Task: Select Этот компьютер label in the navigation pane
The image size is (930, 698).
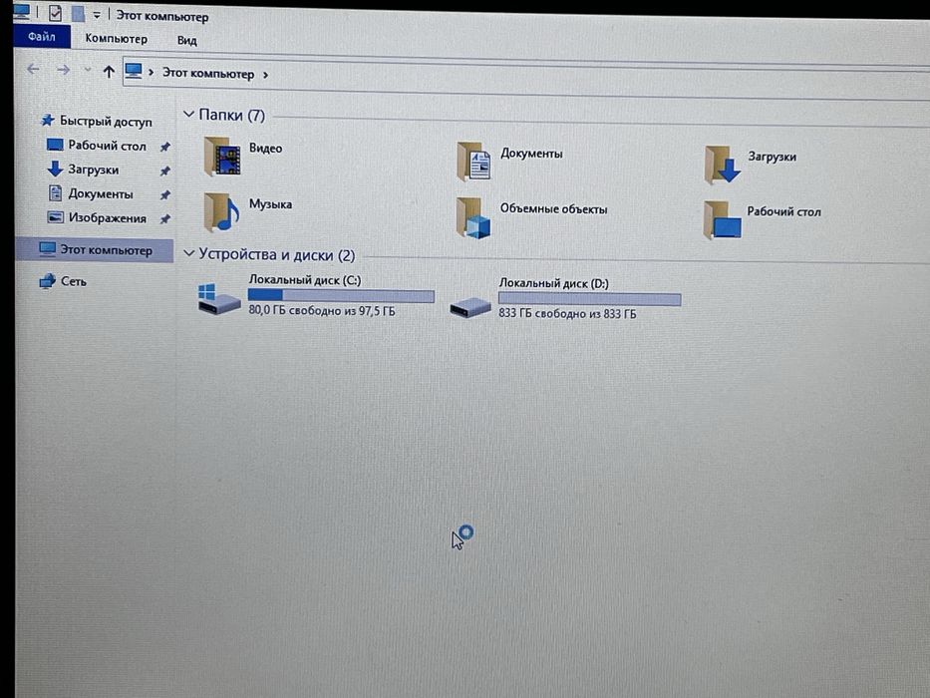Action: pyautogui.click(x=107, y=250)
